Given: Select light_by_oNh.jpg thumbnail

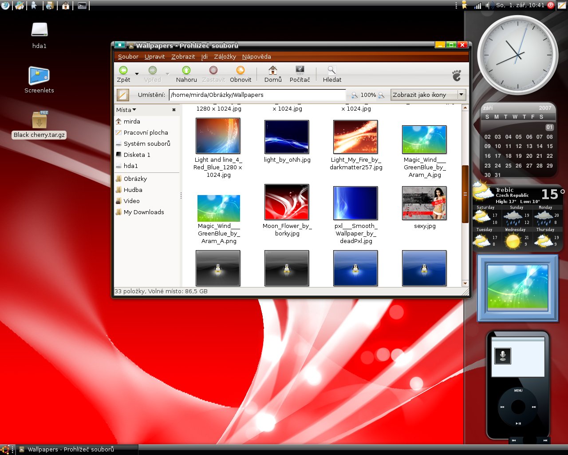Looking at the screenshot, I should pos(287,137).
